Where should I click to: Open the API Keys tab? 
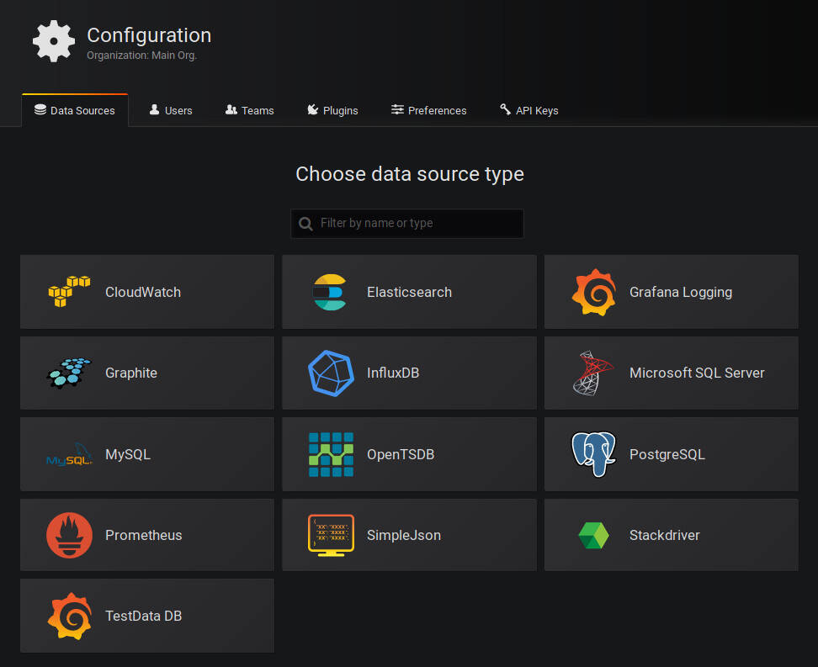point(529,110)
